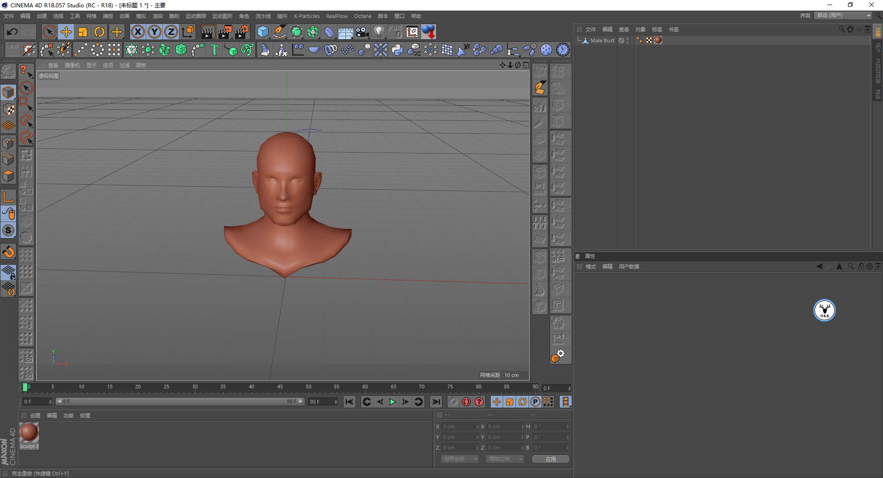This screenshot has width=883, height=478.
Task: Open the 界面 layout dropdown
Action: [843, 16]
